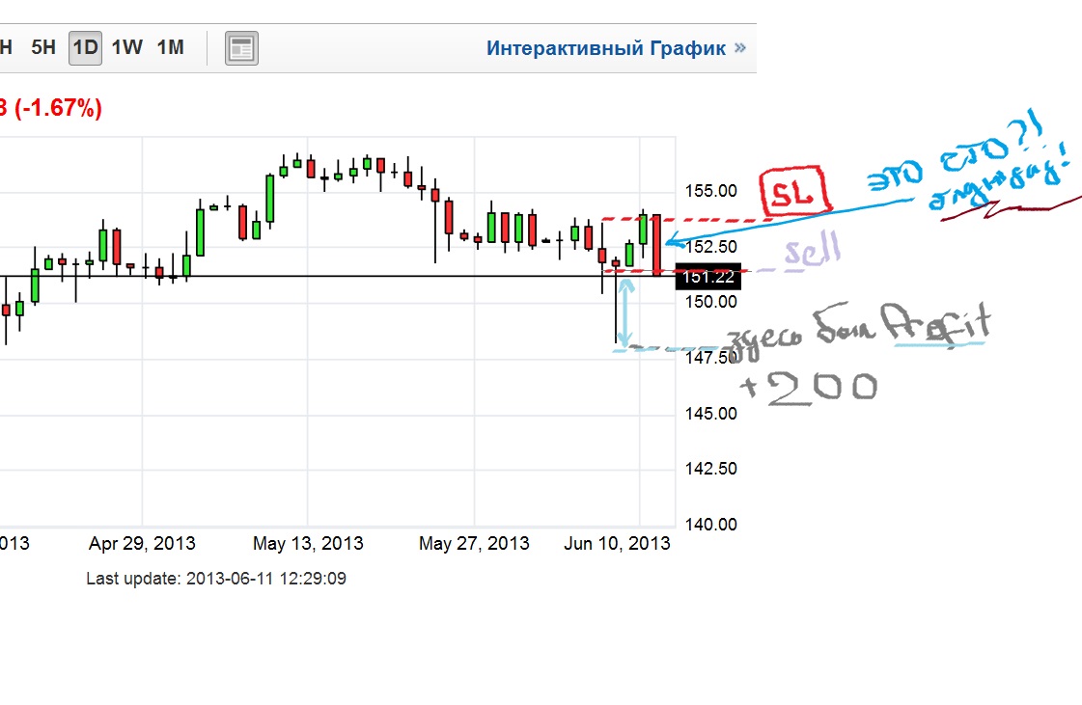
Task: Open the Интерактивный График link
Action: pyautogui.click(x=606, y=48)
